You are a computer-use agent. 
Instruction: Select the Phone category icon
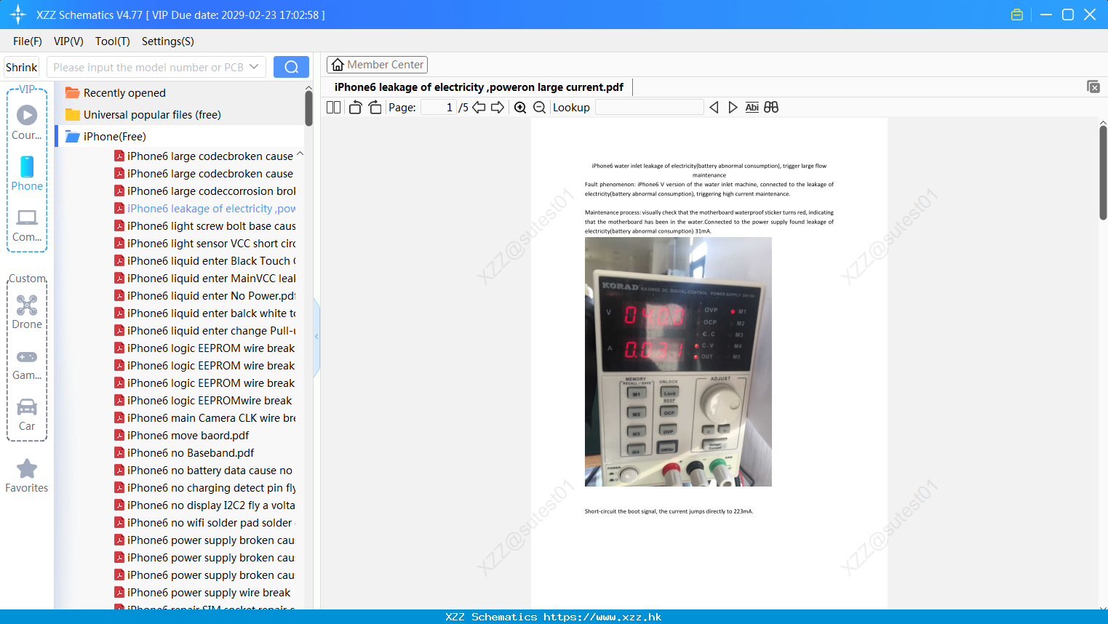click(x=27, y=173)
